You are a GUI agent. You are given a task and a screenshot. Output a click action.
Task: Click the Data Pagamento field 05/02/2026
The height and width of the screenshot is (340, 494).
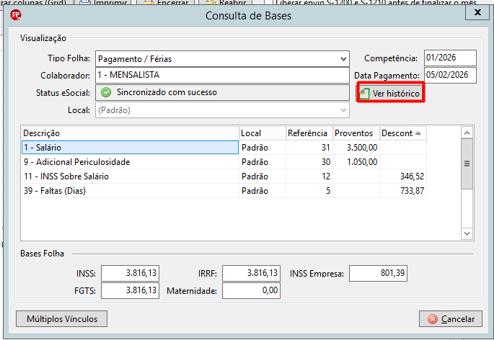point(450,75)
